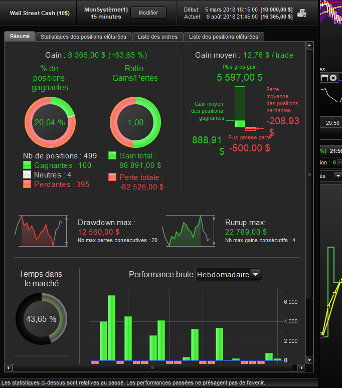Click the Modifier button

pos(148,13)
